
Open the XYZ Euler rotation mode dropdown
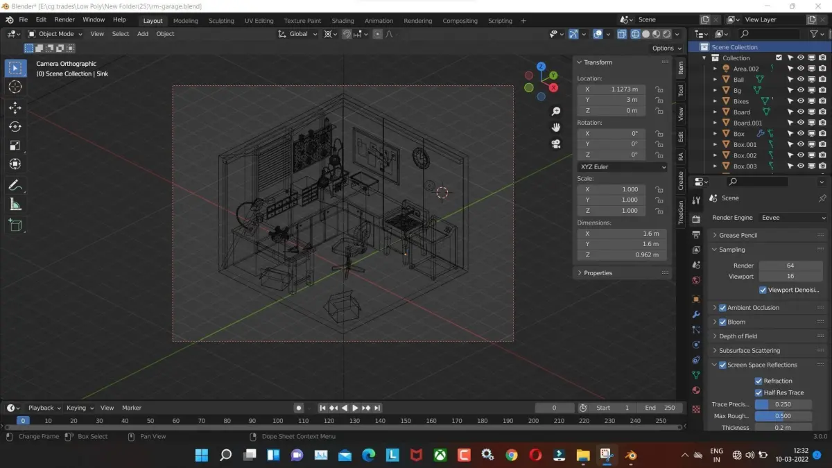[623, 167]
